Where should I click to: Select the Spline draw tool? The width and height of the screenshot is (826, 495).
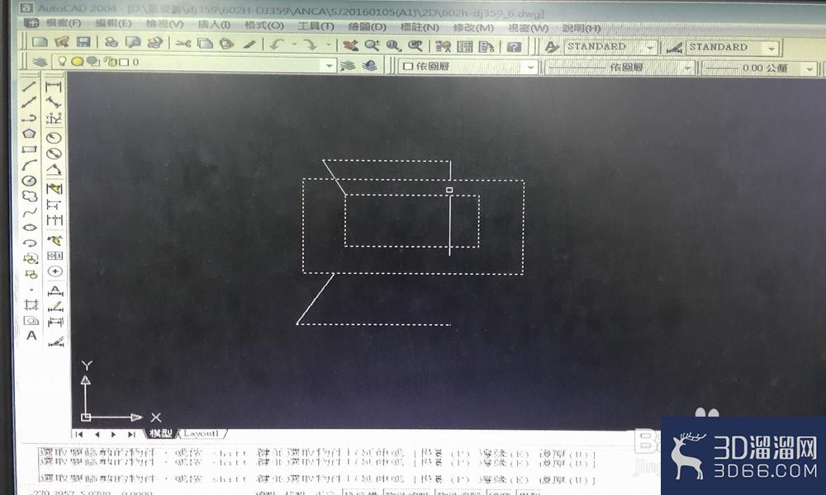coord(29,212)
